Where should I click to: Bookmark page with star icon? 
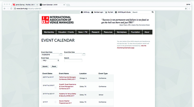(186, 9)
